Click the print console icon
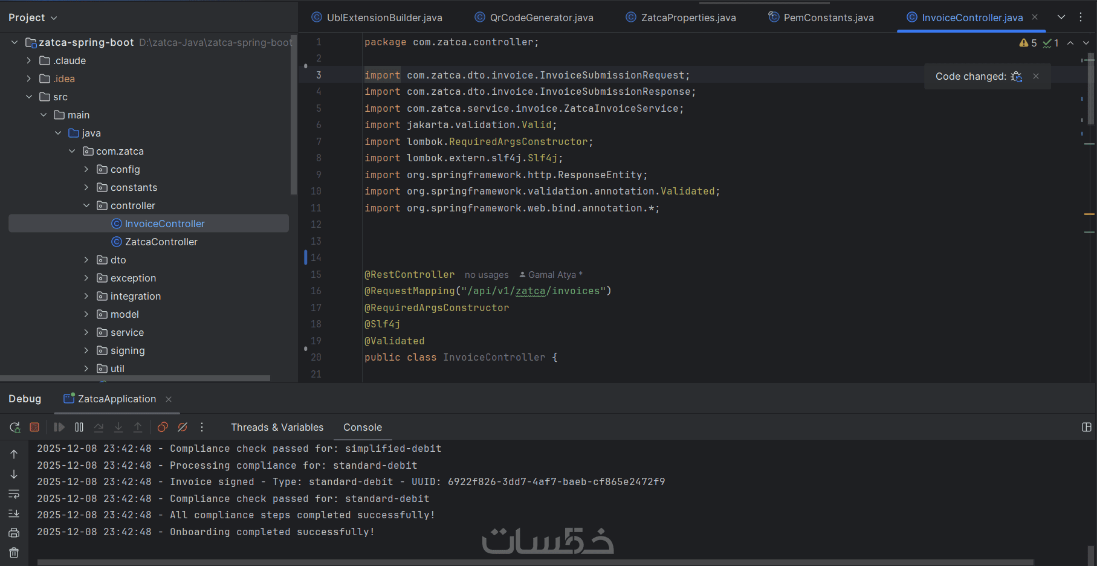1097x566 pixels. click(14, 533)
